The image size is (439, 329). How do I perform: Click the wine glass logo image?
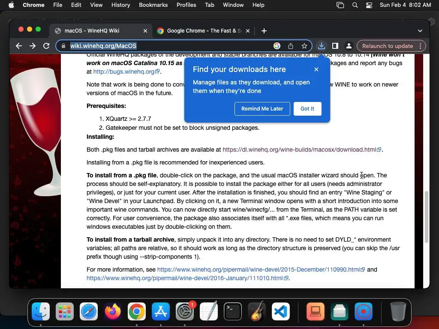click(36, 132)
